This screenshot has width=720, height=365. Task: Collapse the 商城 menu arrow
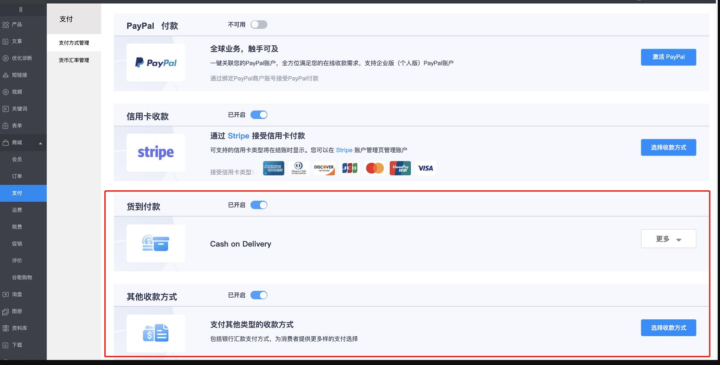40,143
